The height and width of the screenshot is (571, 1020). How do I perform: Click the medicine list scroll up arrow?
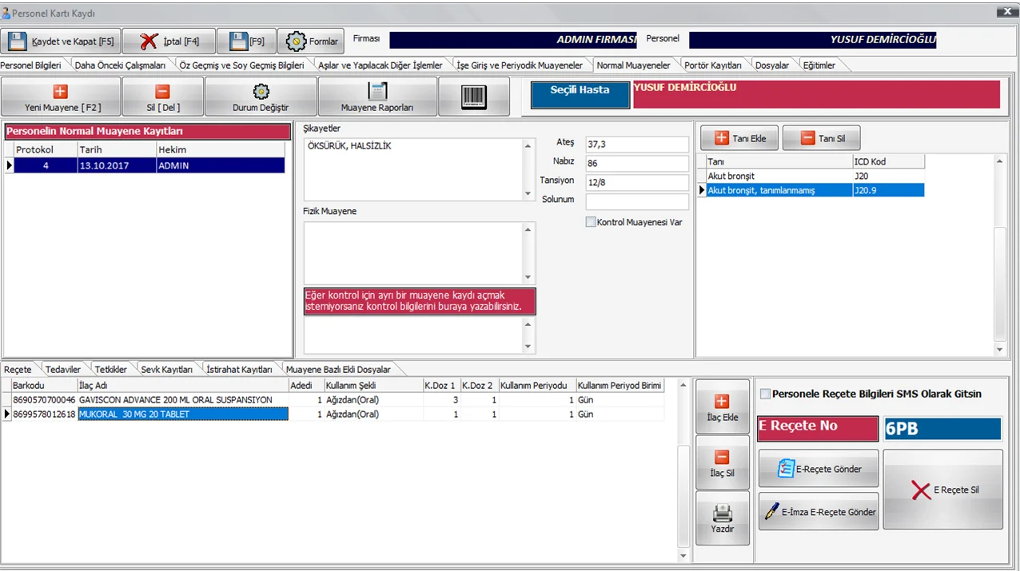pyautogui.click(x=683, y=386)
